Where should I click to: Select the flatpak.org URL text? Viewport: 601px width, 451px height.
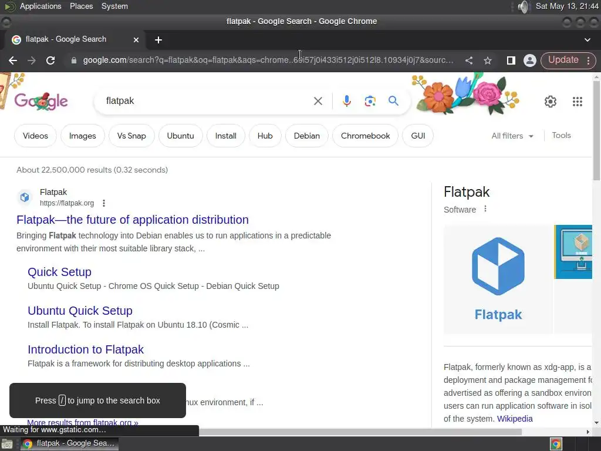(67, 203)
